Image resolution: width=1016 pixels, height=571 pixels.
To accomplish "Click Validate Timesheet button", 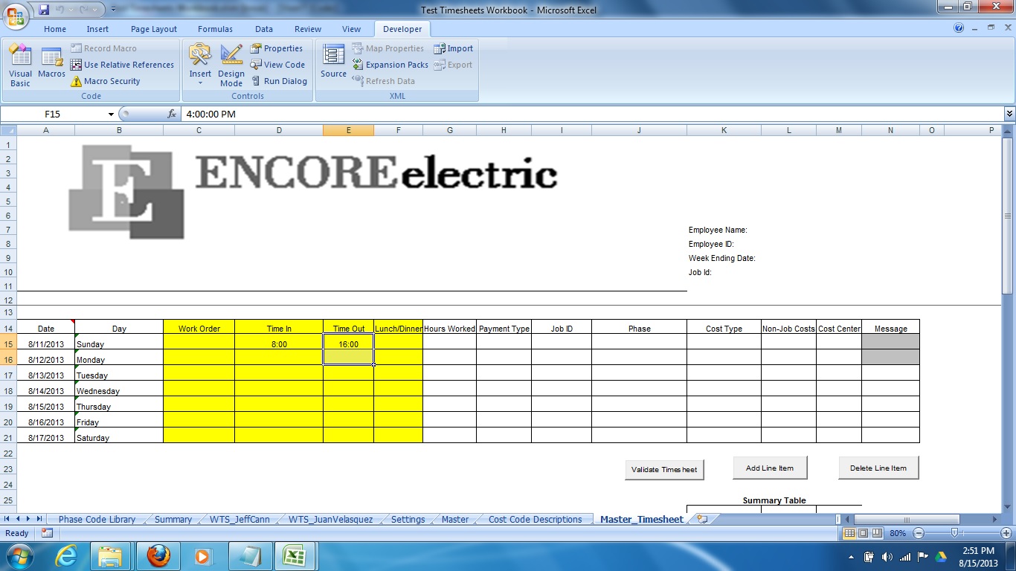I will click(x=664, y=470).
